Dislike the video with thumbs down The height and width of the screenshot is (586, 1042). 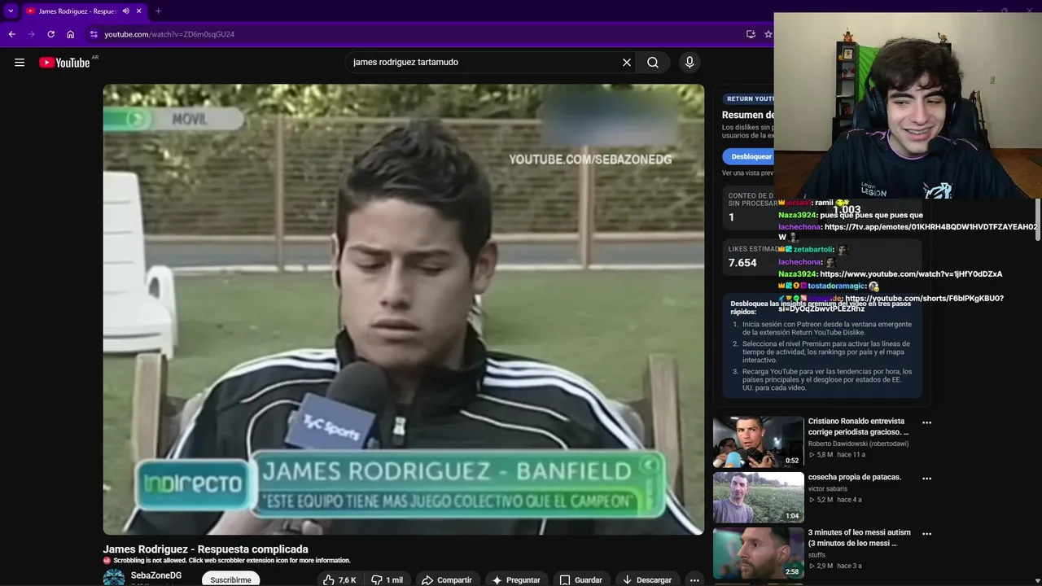(x=387, y=580)
